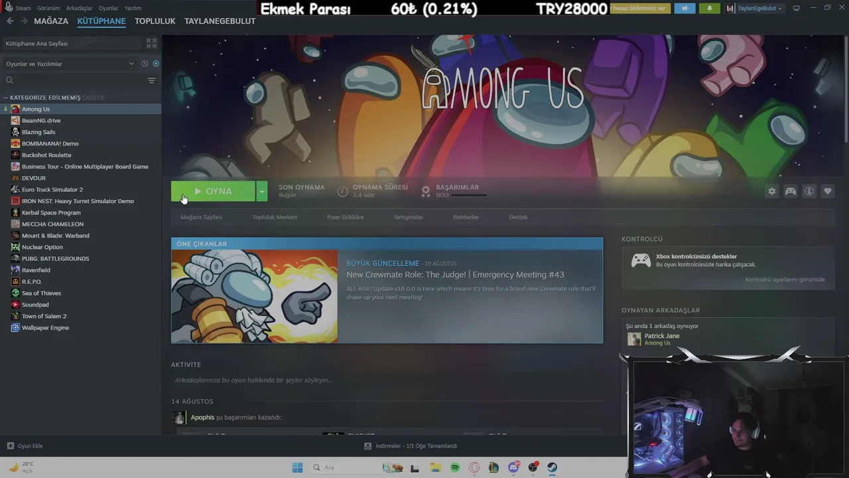Open the Rehberler link
Screen dimensions: 849x478
coord(466,217)
